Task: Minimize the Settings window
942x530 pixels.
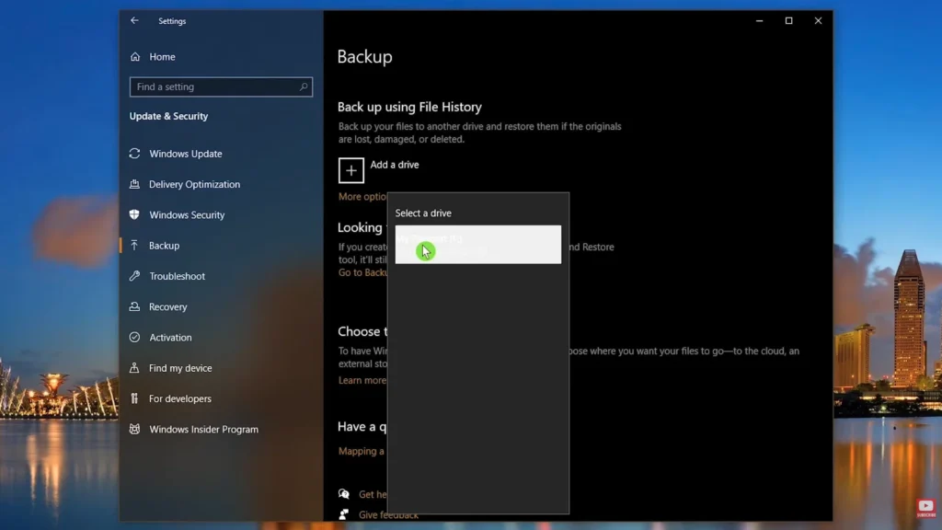Action: coord(759,20)
